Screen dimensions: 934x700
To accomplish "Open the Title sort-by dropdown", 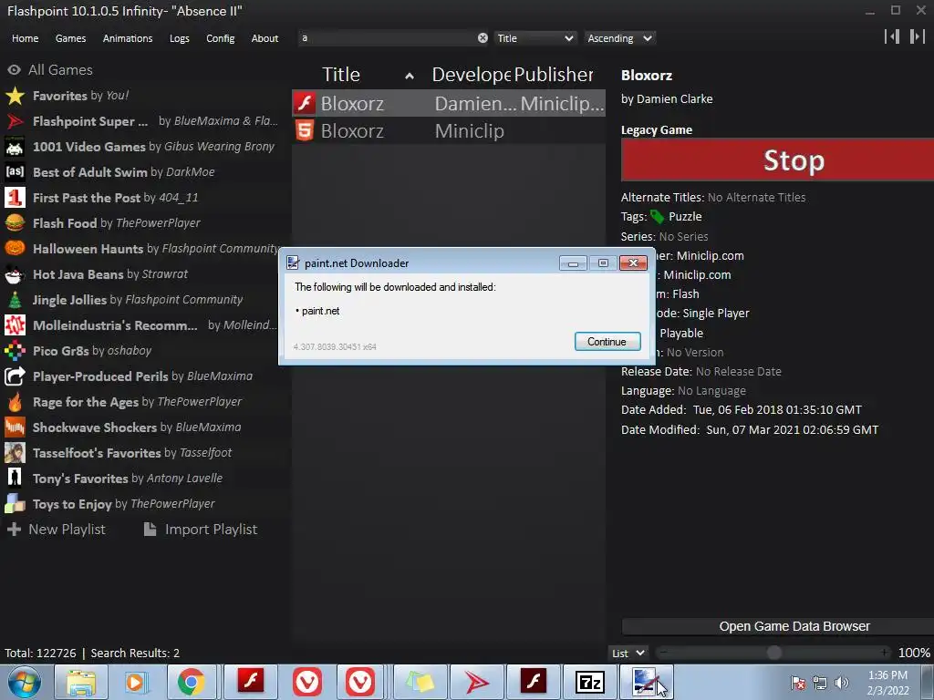I will pyautogui.click(x=534, y=38).
